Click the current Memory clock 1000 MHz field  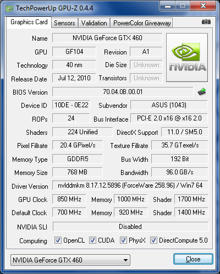point(131,199)
